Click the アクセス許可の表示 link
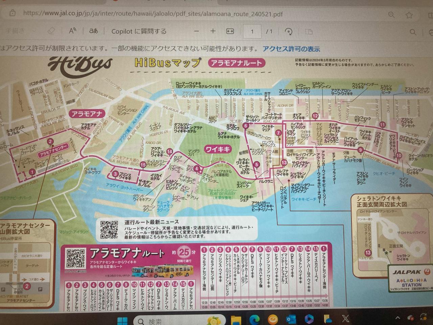 coord(291,49)
